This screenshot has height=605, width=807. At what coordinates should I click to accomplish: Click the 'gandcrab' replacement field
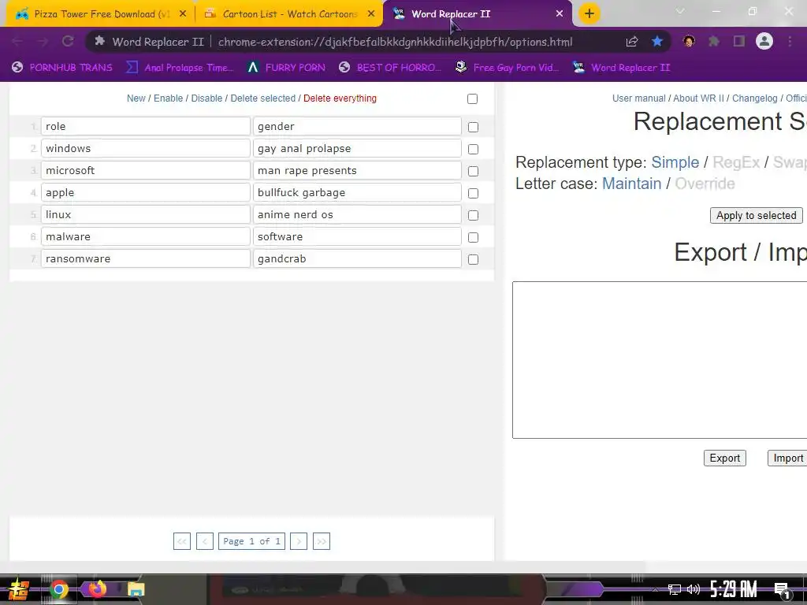click(x=357, y=258)
